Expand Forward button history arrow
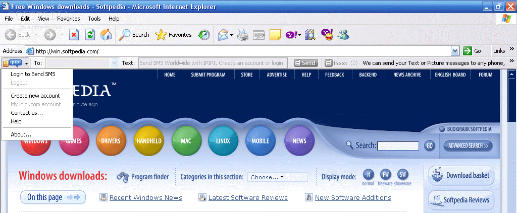Viewport: 517px width, 213px height. [61, 35]
